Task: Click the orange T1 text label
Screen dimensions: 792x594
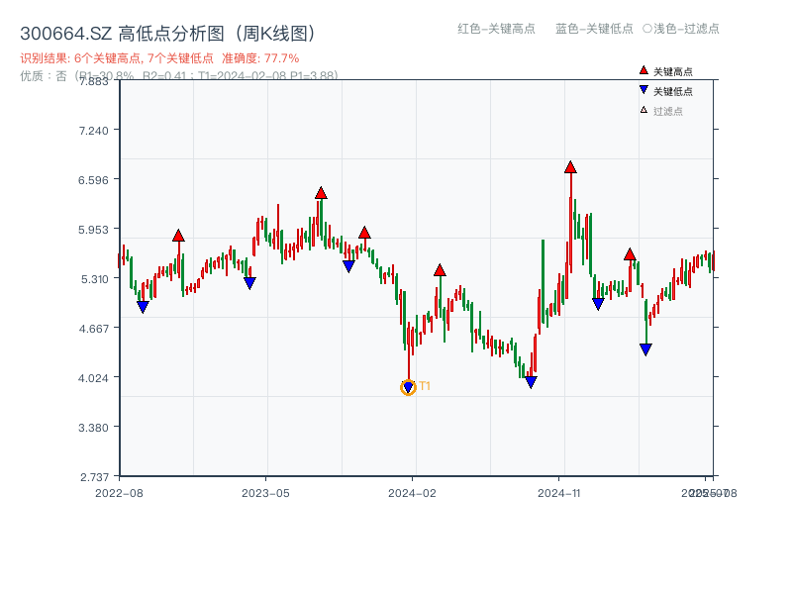Action: [425, 386]
